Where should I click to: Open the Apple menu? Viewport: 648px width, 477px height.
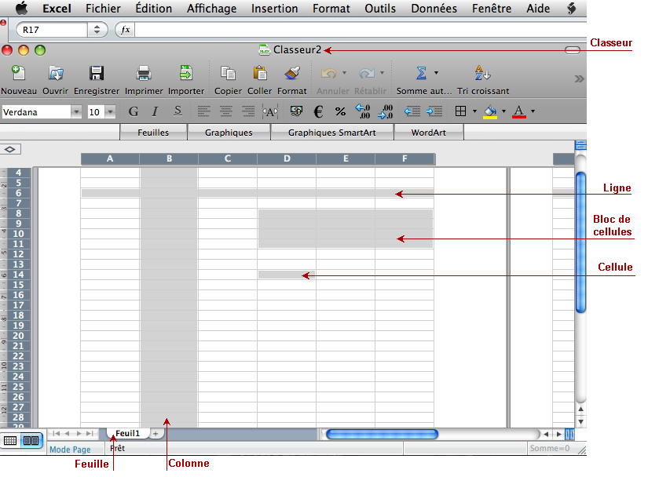coord(21,8)
